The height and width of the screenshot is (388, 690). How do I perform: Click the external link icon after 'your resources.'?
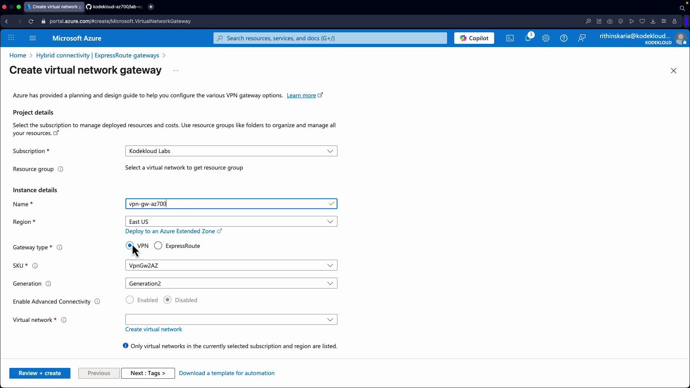[56, 133]
